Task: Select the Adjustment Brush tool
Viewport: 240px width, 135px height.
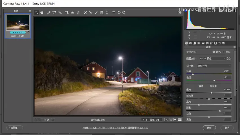Action: click(96, 12)
